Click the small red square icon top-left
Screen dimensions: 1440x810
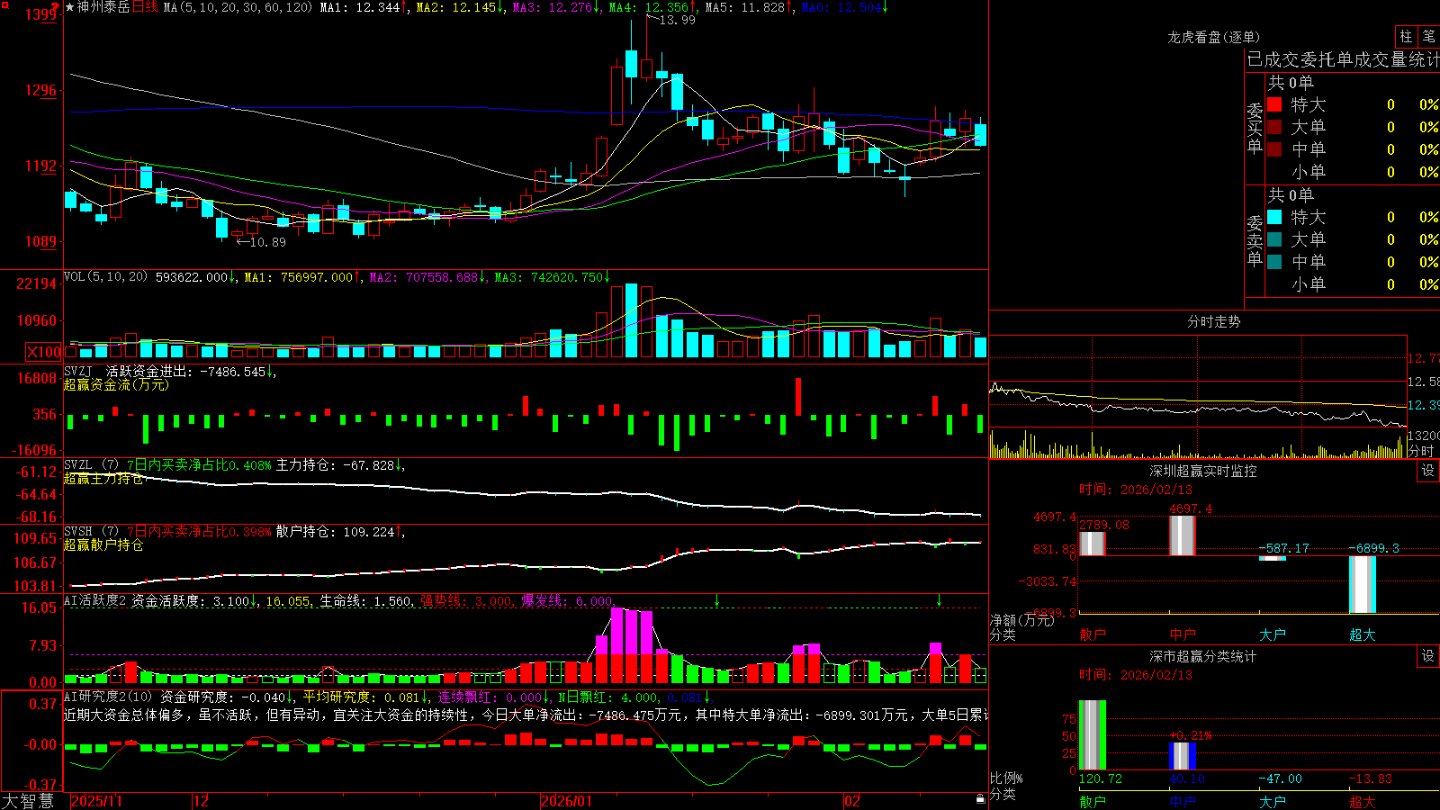point(5,5)
